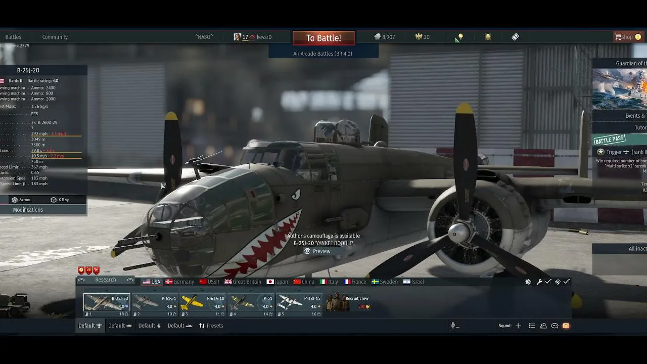The image size is (647, 364).
Task: Click the red To Battle! button
Action: click(x=323, y=38)
